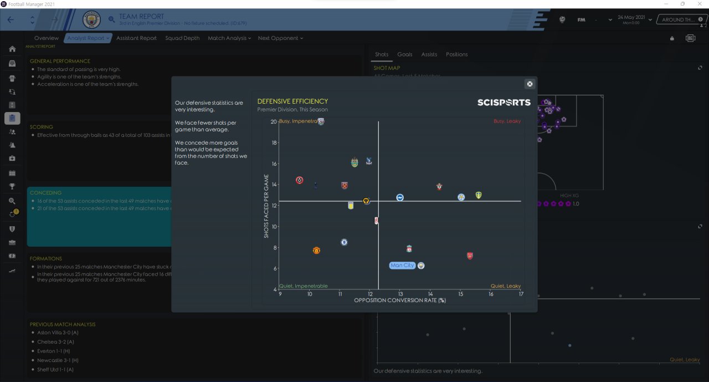
Task: Open the Inbox icon in sidebar
Action: coord(12,63)
